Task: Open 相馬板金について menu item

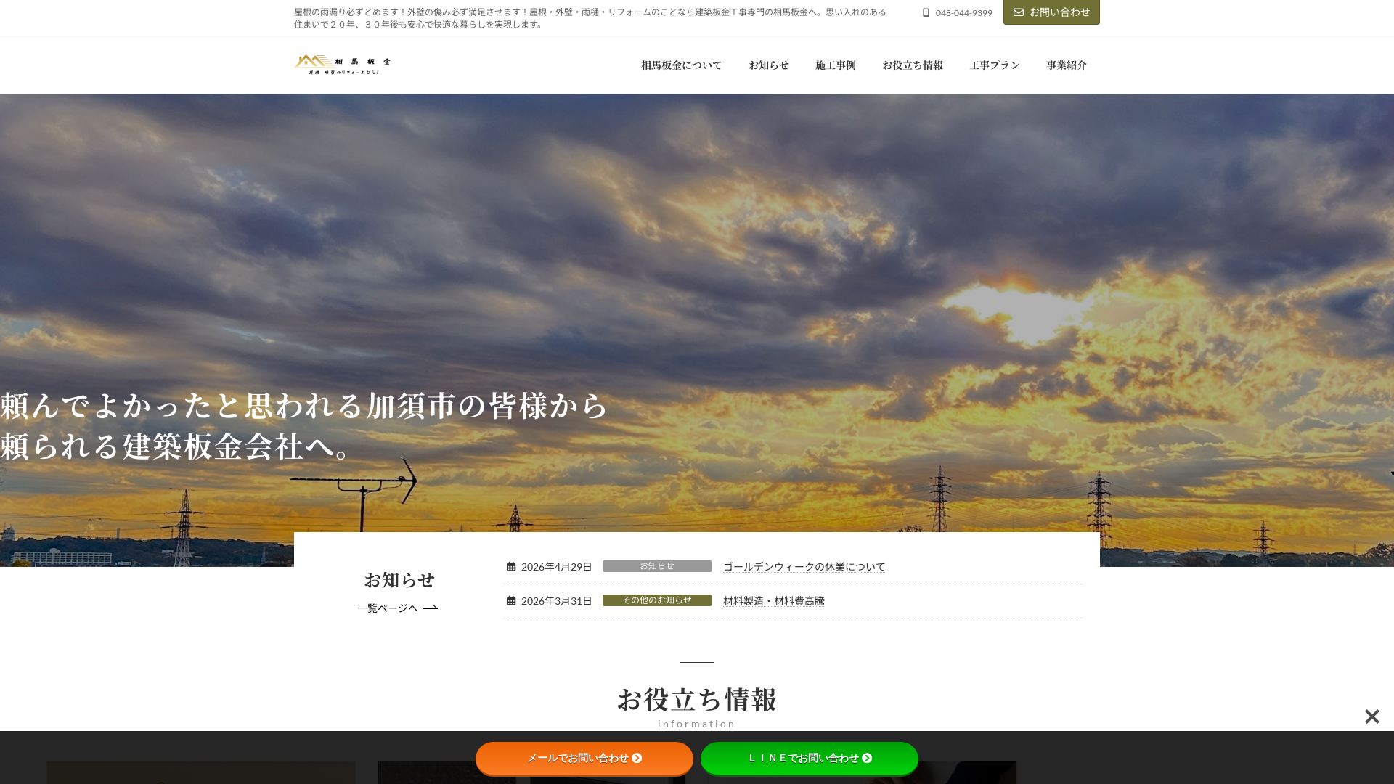Action: coord(681,65)
